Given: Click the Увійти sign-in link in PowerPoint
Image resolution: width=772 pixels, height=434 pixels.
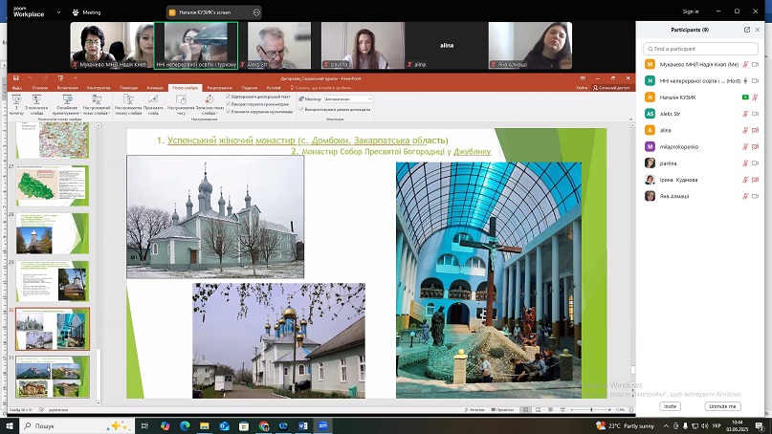Looking at the screenshot, I should (x=582, y=88).
